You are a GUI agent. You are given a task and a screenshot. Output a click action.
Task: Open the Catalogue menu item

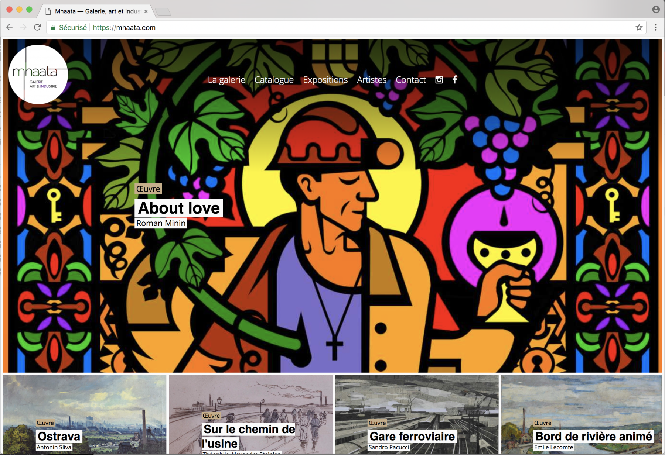coord(274,80)
